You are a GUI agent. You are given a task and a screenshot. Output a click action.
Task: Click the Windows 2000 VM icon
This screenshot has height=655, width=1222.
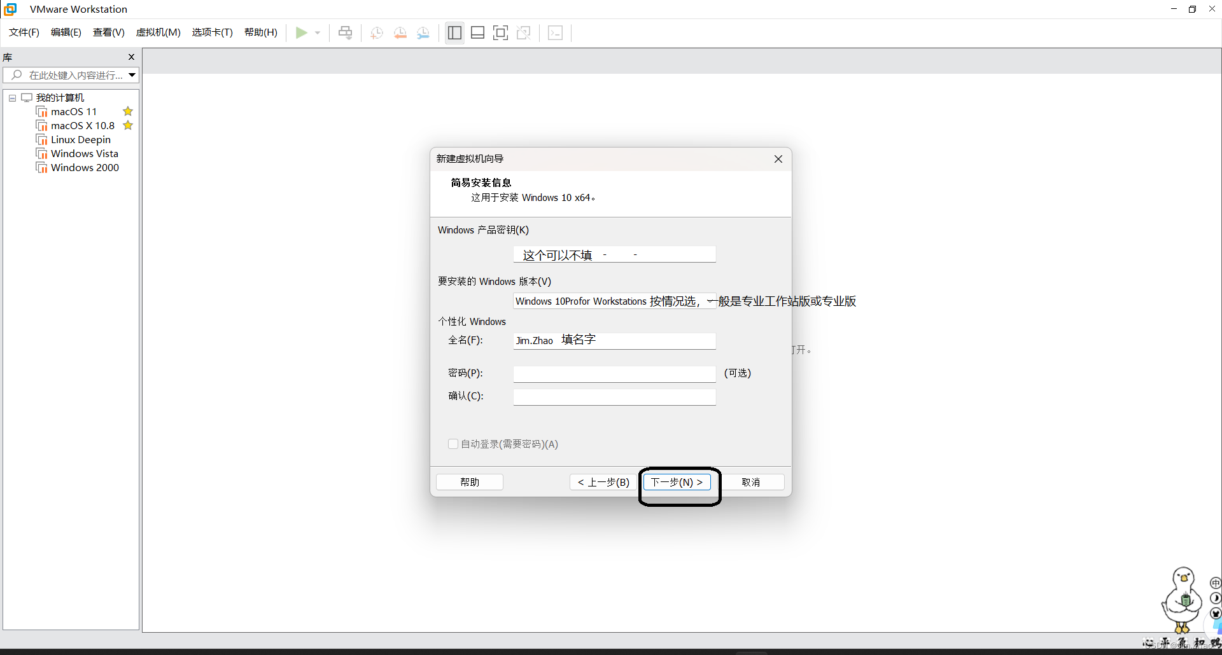42,168
